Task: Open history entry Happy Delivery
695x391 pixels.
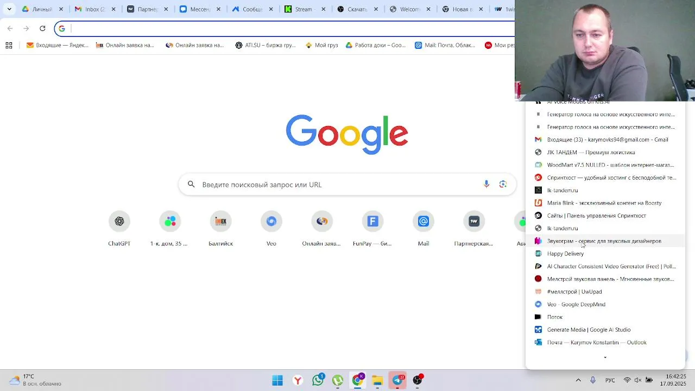Action: click(605, 254)
